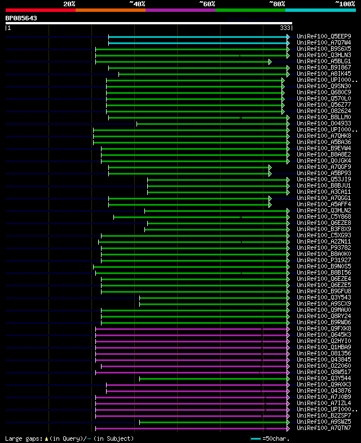
Task: Click UniRef100_B8BJU1 label
Action: (324, 185)
